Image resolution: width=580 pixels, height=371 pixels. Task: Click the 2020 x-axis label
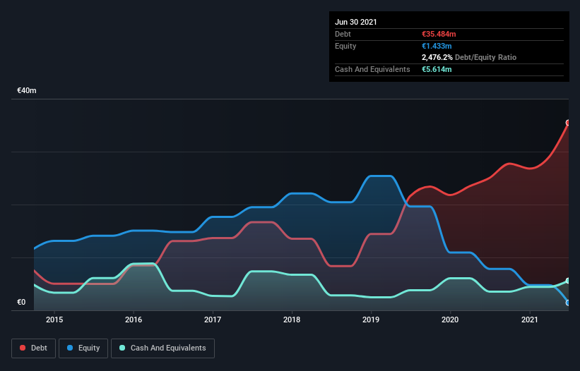pos(450,320)
